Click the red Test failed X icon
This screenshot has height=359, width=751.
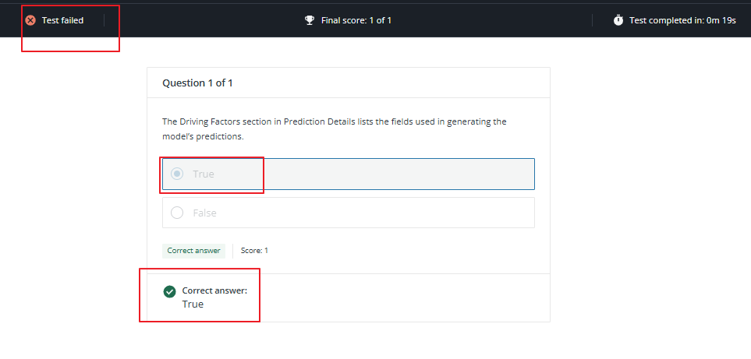30,20
